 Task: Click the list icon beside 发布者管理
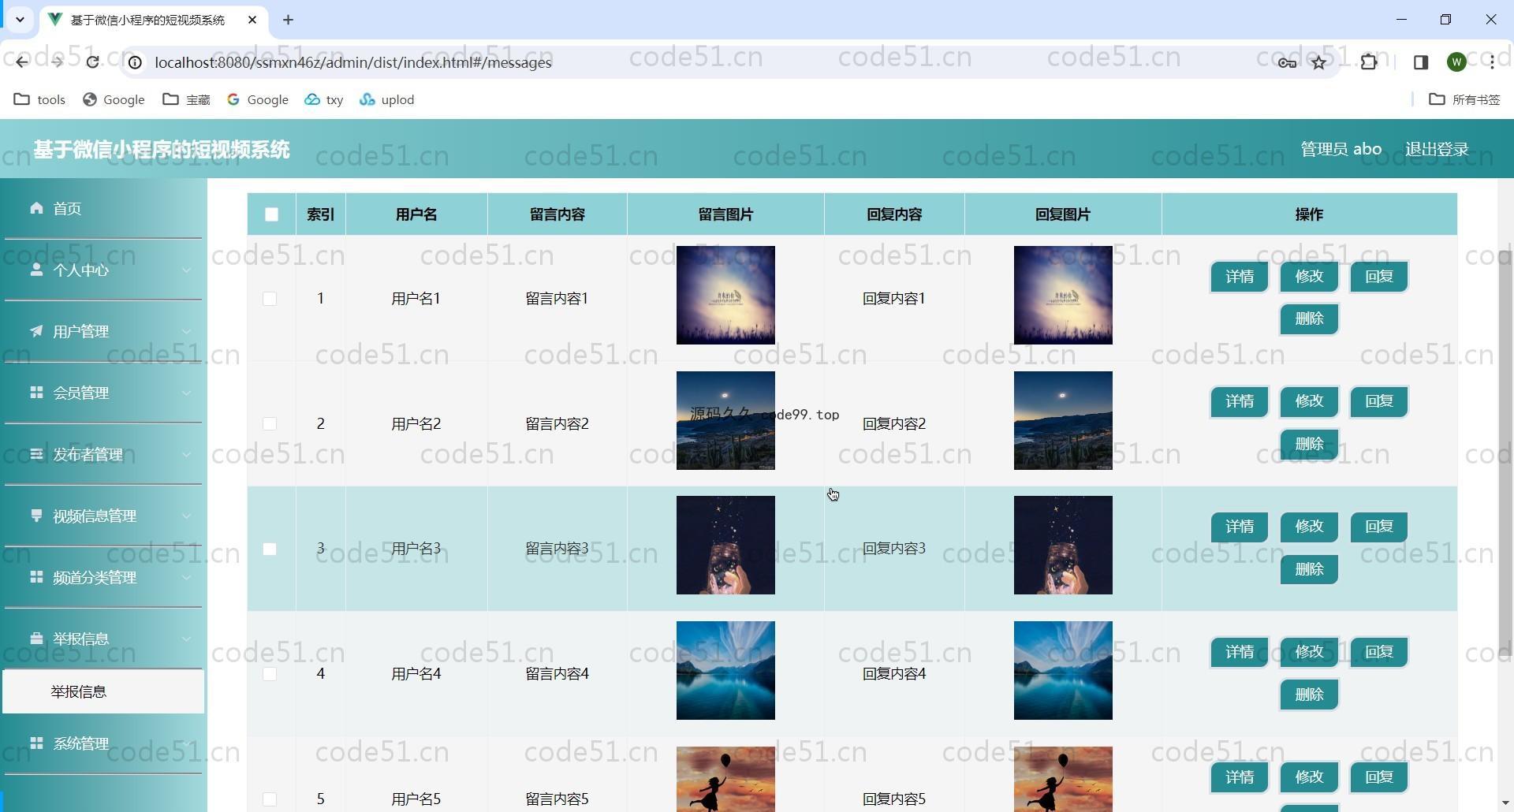(36, 454)
